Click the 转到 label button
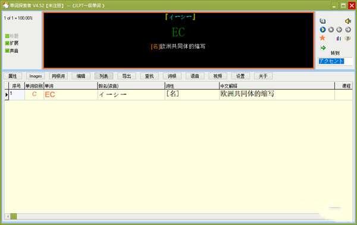Screen dimensions: 357x225 point(335,53)
